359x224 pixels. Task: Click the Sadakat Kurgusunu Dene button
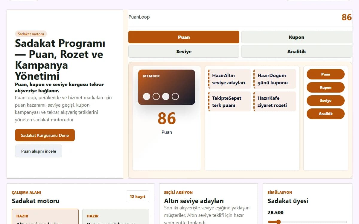coord(45,135)
